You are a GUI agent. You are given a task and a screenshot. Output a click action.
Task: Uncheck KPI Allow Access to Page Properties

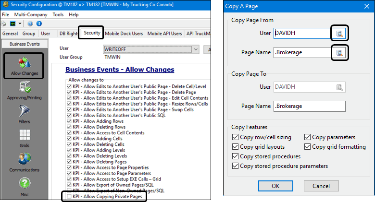tap(69, 167)
